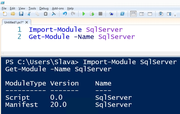Open the Tools menu
This screenshot has width=180, height=114.
point(32,8)
